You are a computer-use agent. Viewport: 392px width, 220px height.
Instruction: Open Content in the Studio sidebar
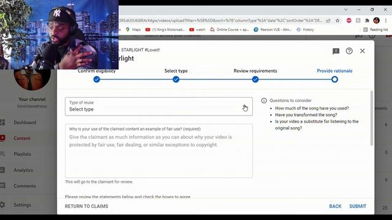point(22,138)
